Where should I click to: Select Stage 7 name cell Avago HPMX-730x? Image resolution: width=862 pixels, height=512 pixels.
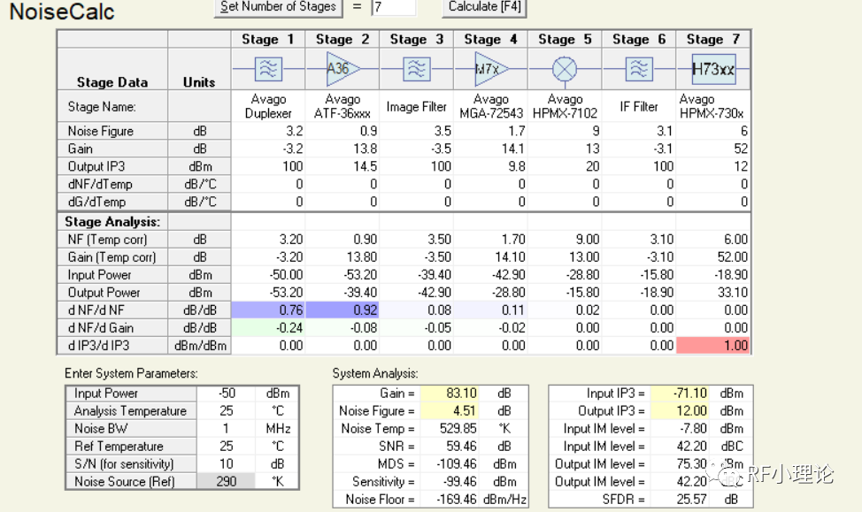coord(713,106)
